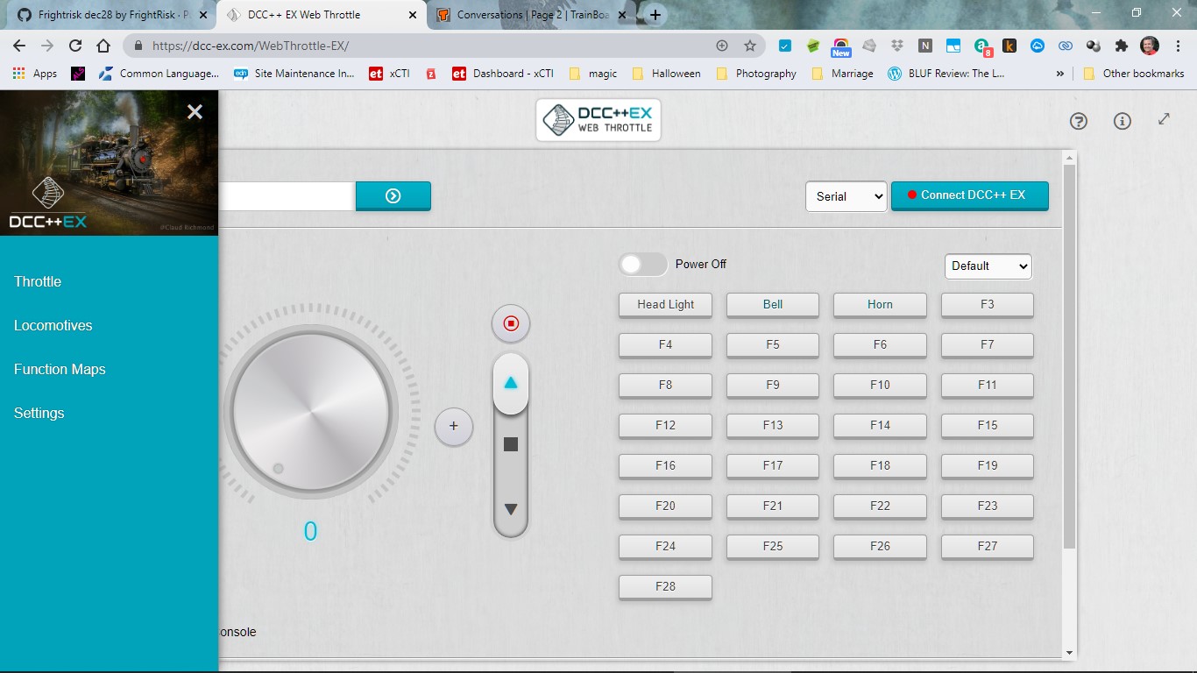Click the locomotive acquire arrow button
This screenshot has height=673, width=1197.
393,196
